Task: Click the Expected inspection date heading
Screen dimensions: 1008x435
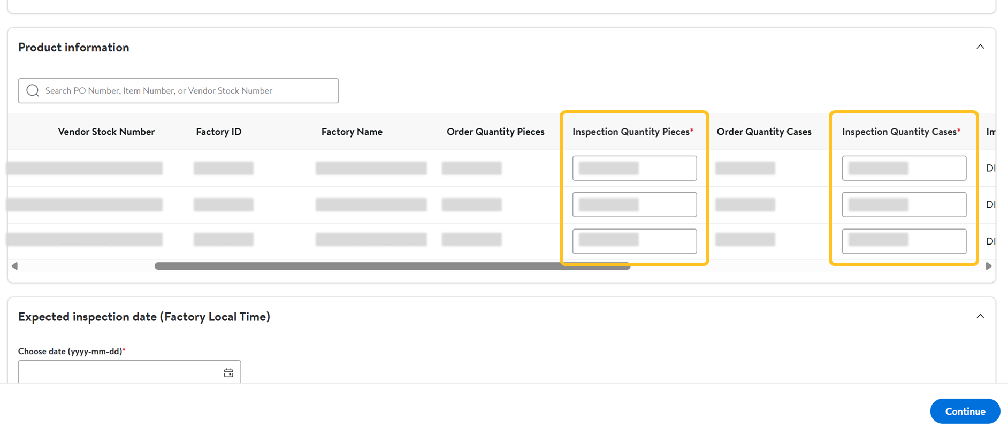Action: coord(144,317)
